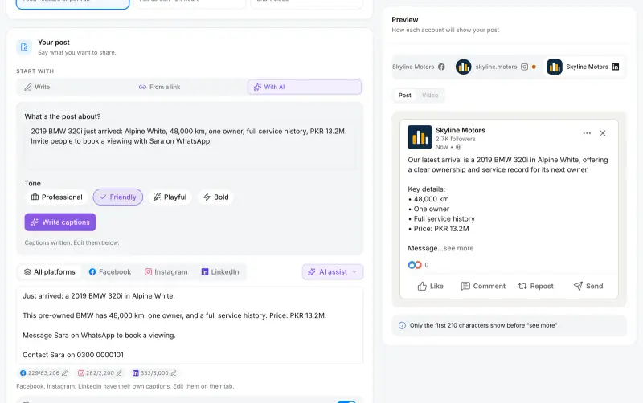The height and width of the screenshot is (403, 643).
Task: Click the "Contact Sara on 0300 0000101" caption line
Action: (x=73, y=355)
